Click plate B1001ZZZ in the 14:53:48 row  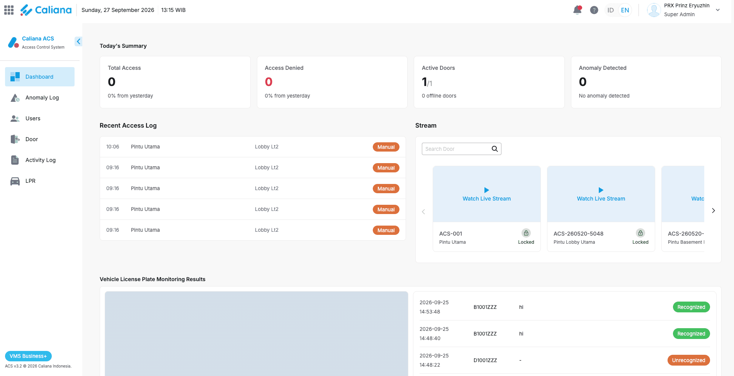[x=485, y=307]
